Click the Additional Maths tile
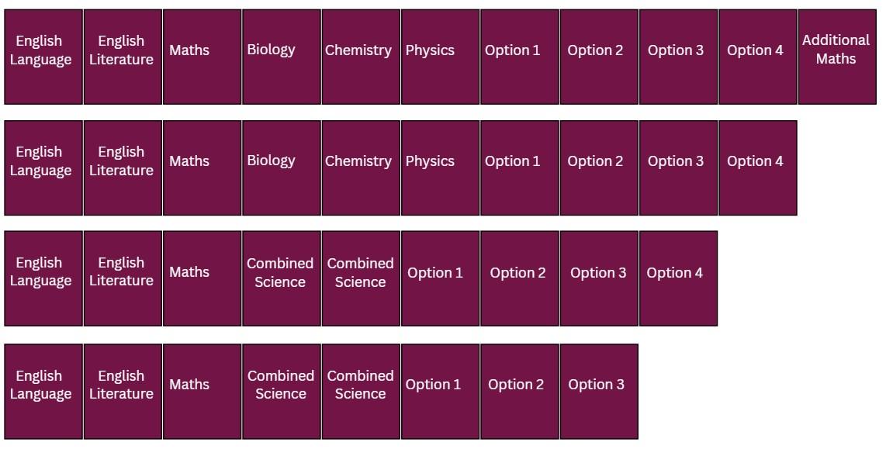Image resolution: width=893 pixels, height=449 pixels. pos(836,57)
